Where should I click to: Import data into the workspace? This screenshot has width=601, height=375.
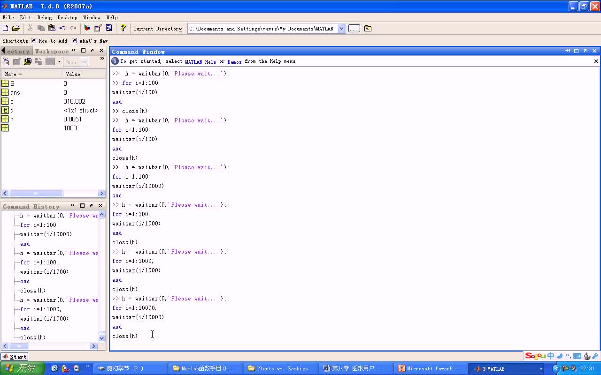[28, 62]
